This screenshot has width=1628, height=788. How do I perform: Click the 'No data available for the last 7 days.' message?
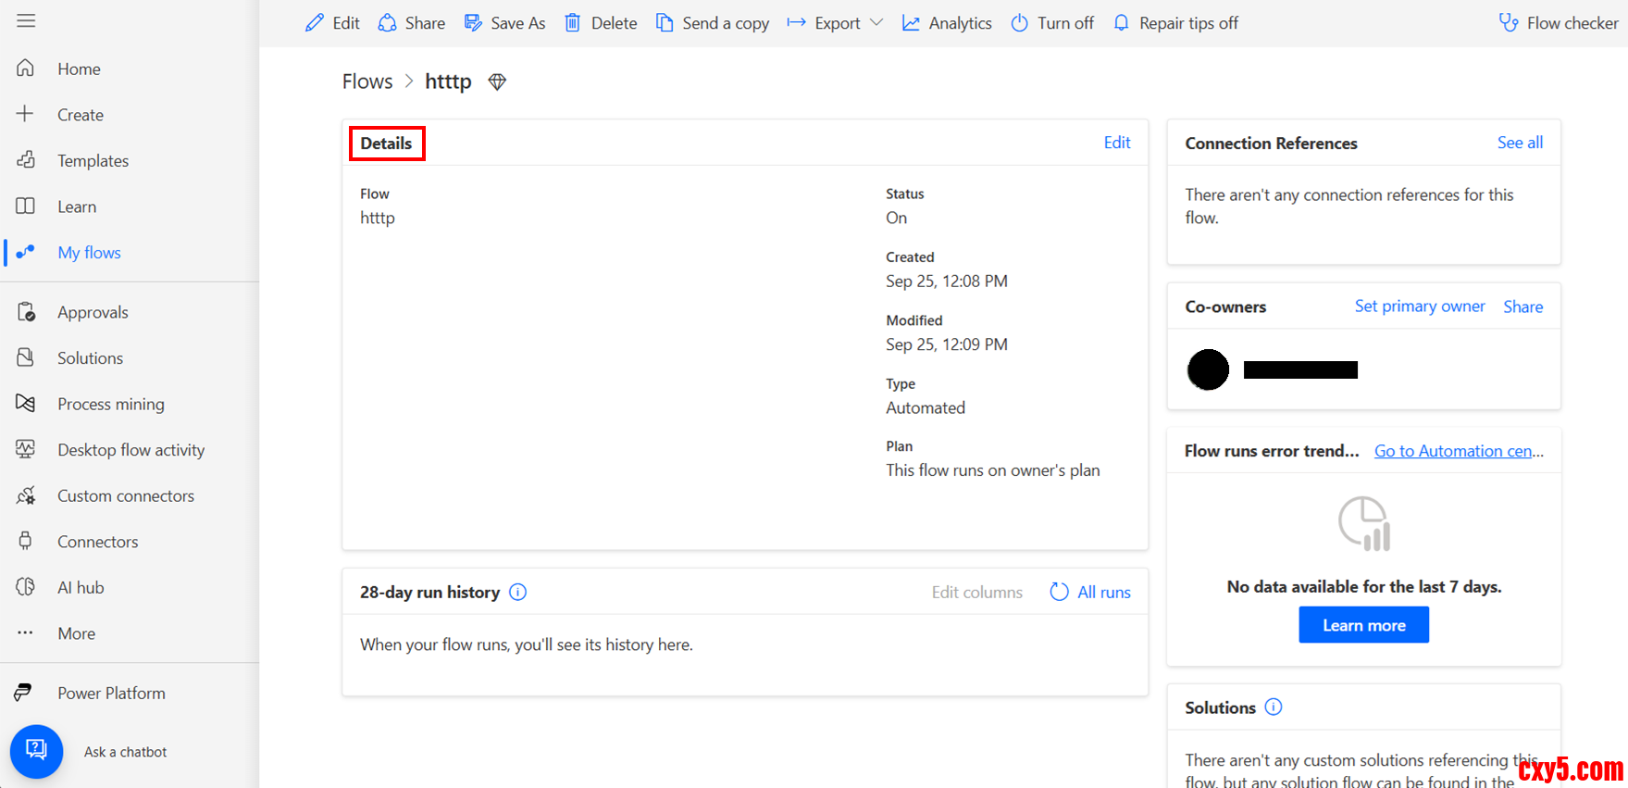pos(1364,586)
